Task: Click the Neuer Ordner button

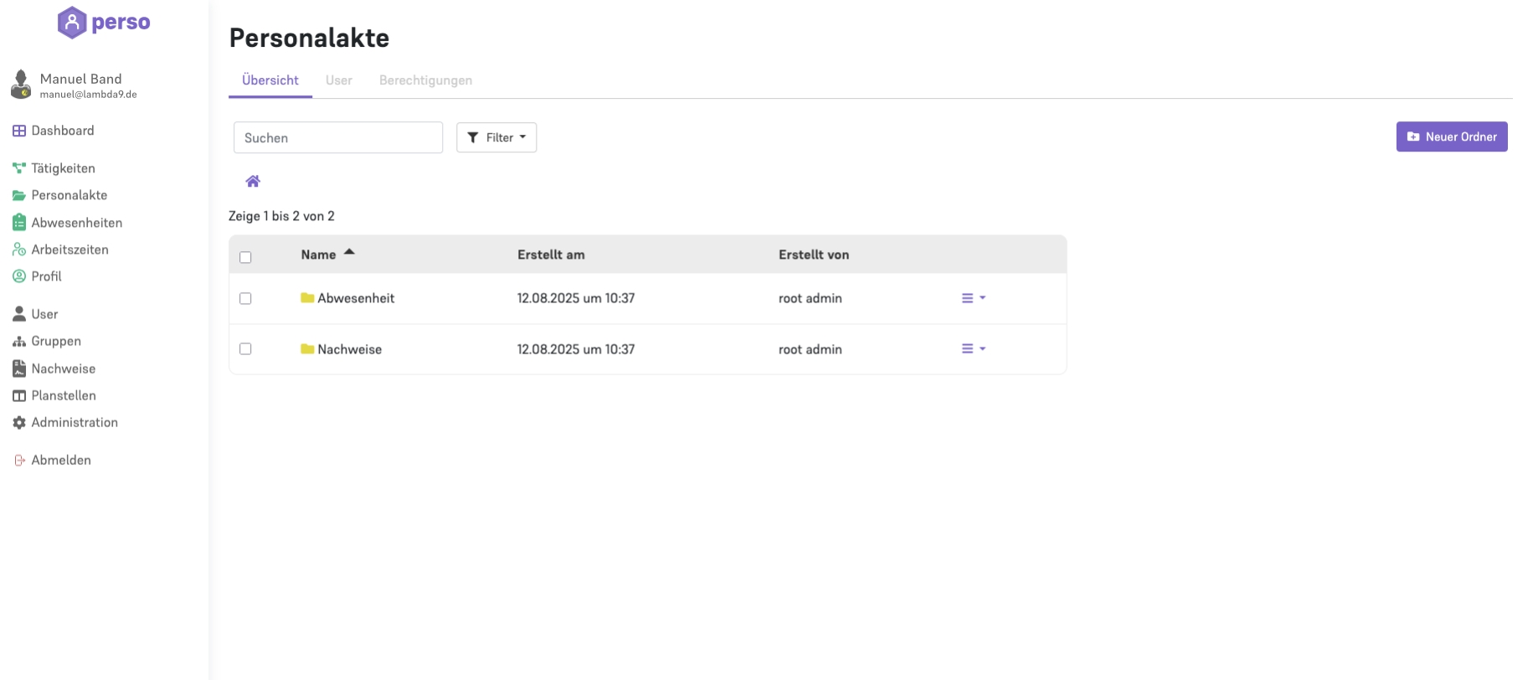Action: pyautogui.click(x=1451, y=137)
